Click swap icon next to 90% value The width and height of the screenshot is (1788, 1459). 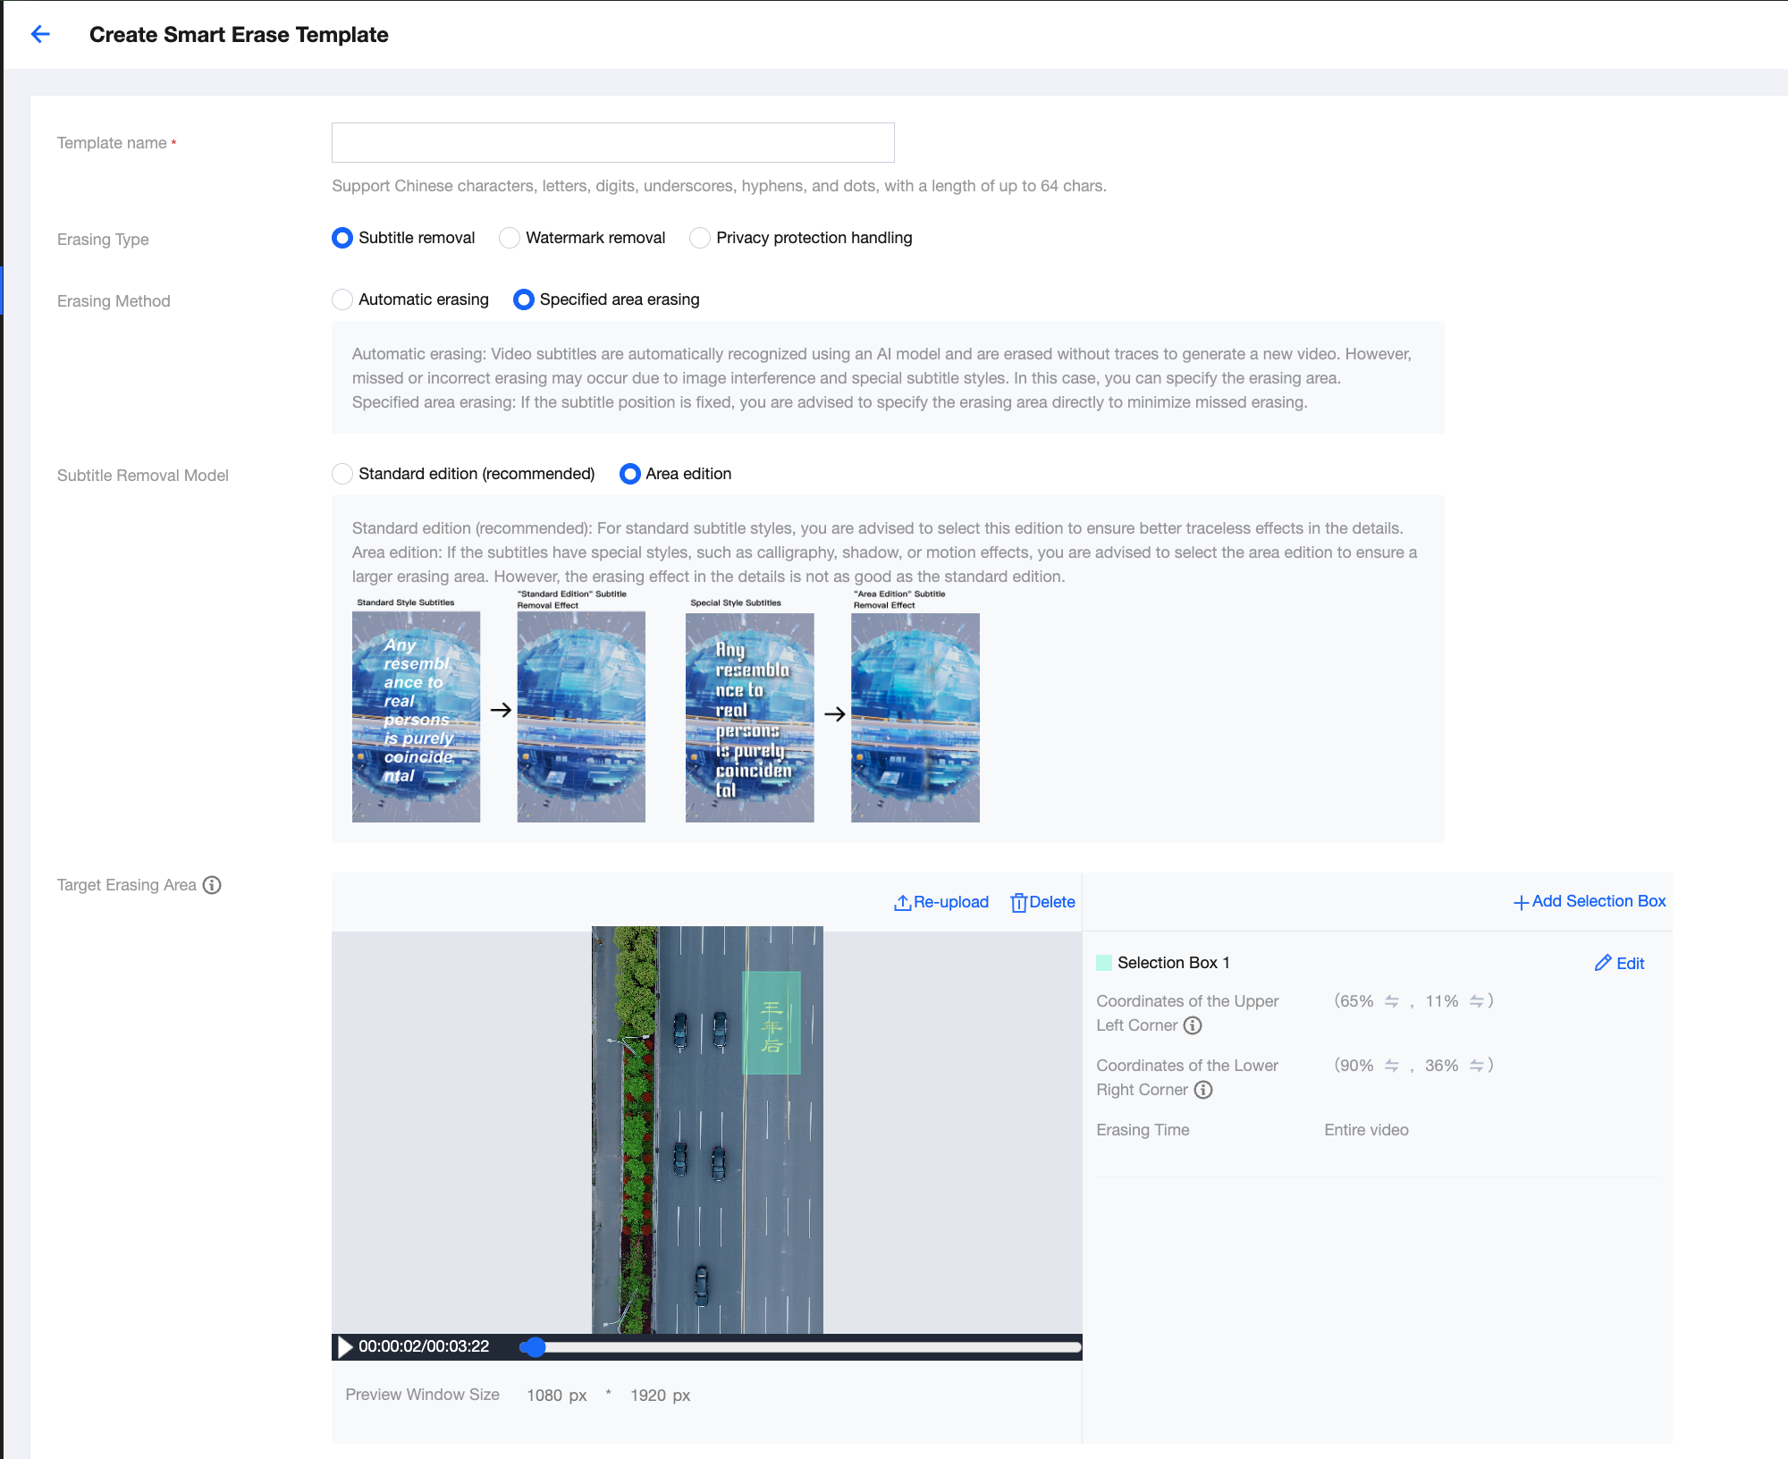(x=1392, y=1066)
